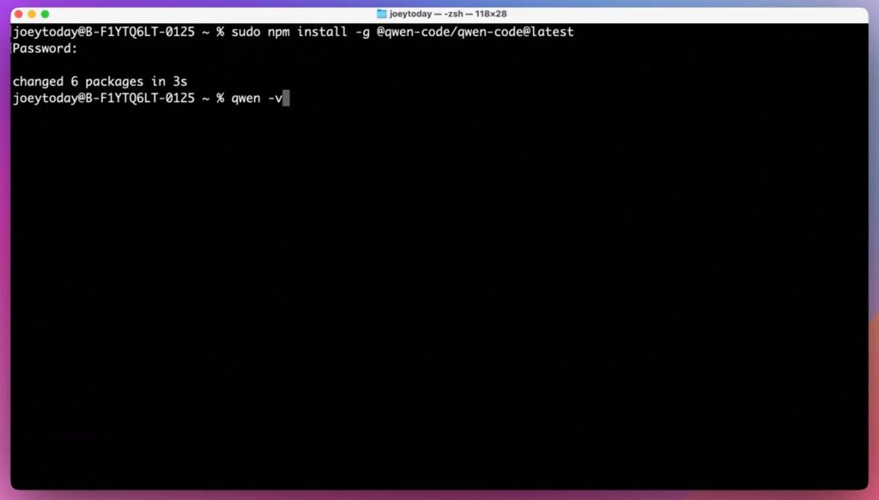Click the '-g' flag in npm command
Image resolution: width=879 pixels, height=500 pixels.
361,32
